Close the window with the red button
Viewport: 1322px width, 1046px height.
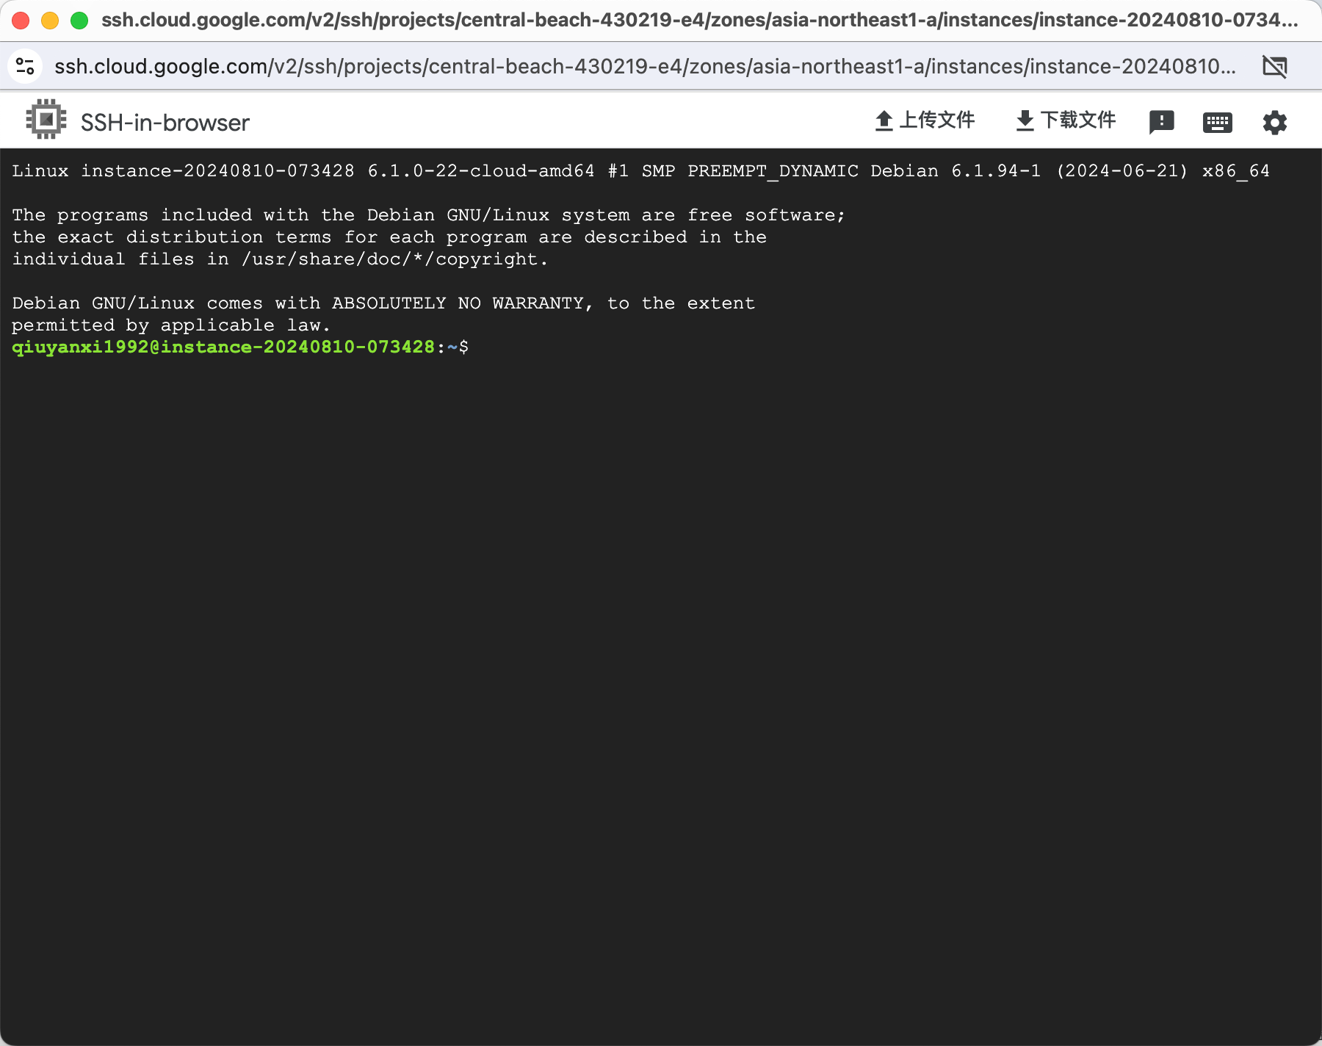[x=21, y=21]
